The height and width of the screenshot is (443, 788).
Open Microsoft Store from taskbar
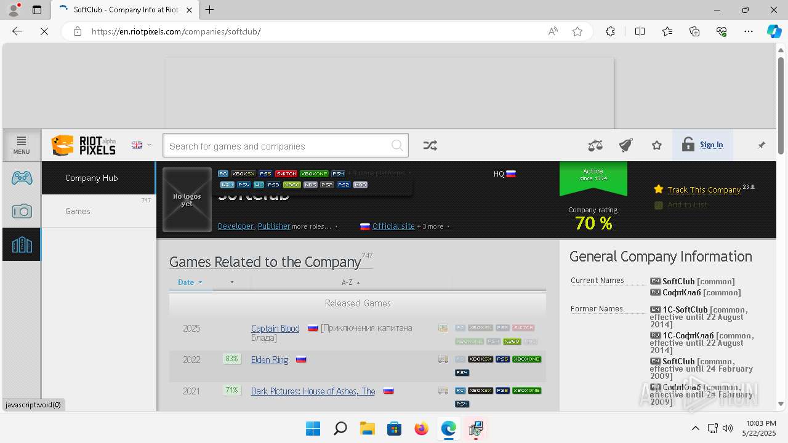point(394,428)
